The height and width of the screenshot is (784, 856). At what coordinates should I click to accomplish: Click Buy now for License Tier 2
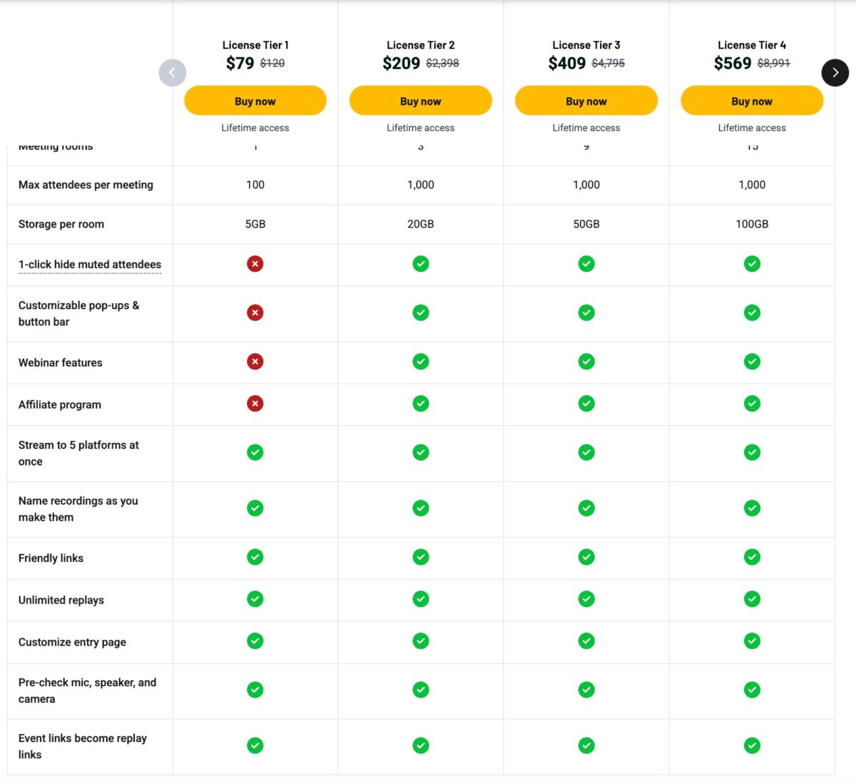(x=421, y=101)
